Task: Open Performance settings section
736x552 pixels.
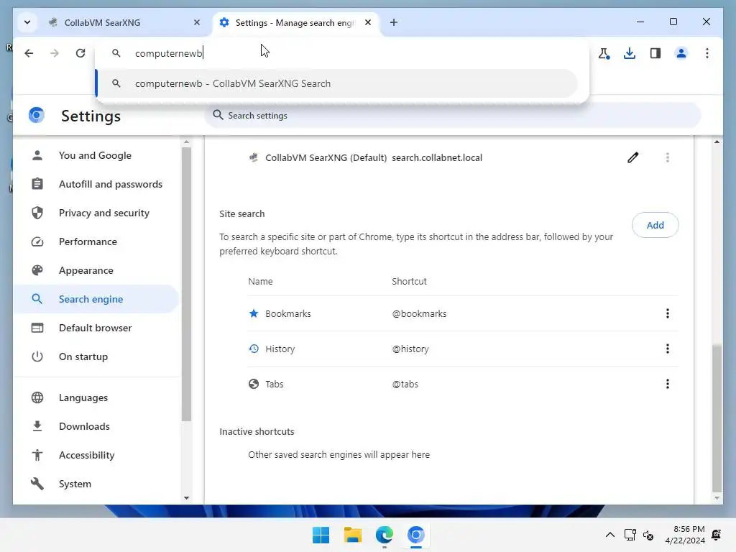Action: coord(96,241)
